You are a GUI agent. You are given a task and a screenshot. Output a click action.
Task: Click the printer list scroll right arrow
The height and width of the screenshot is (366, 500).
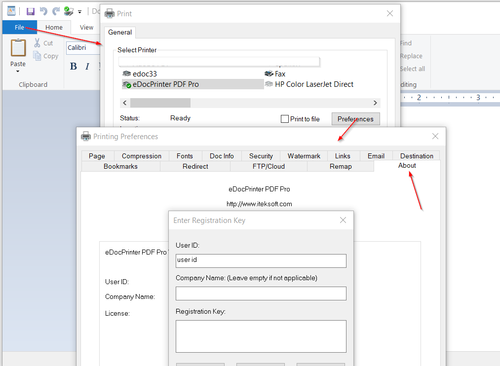pyautogui.click(x=375, y=103)
